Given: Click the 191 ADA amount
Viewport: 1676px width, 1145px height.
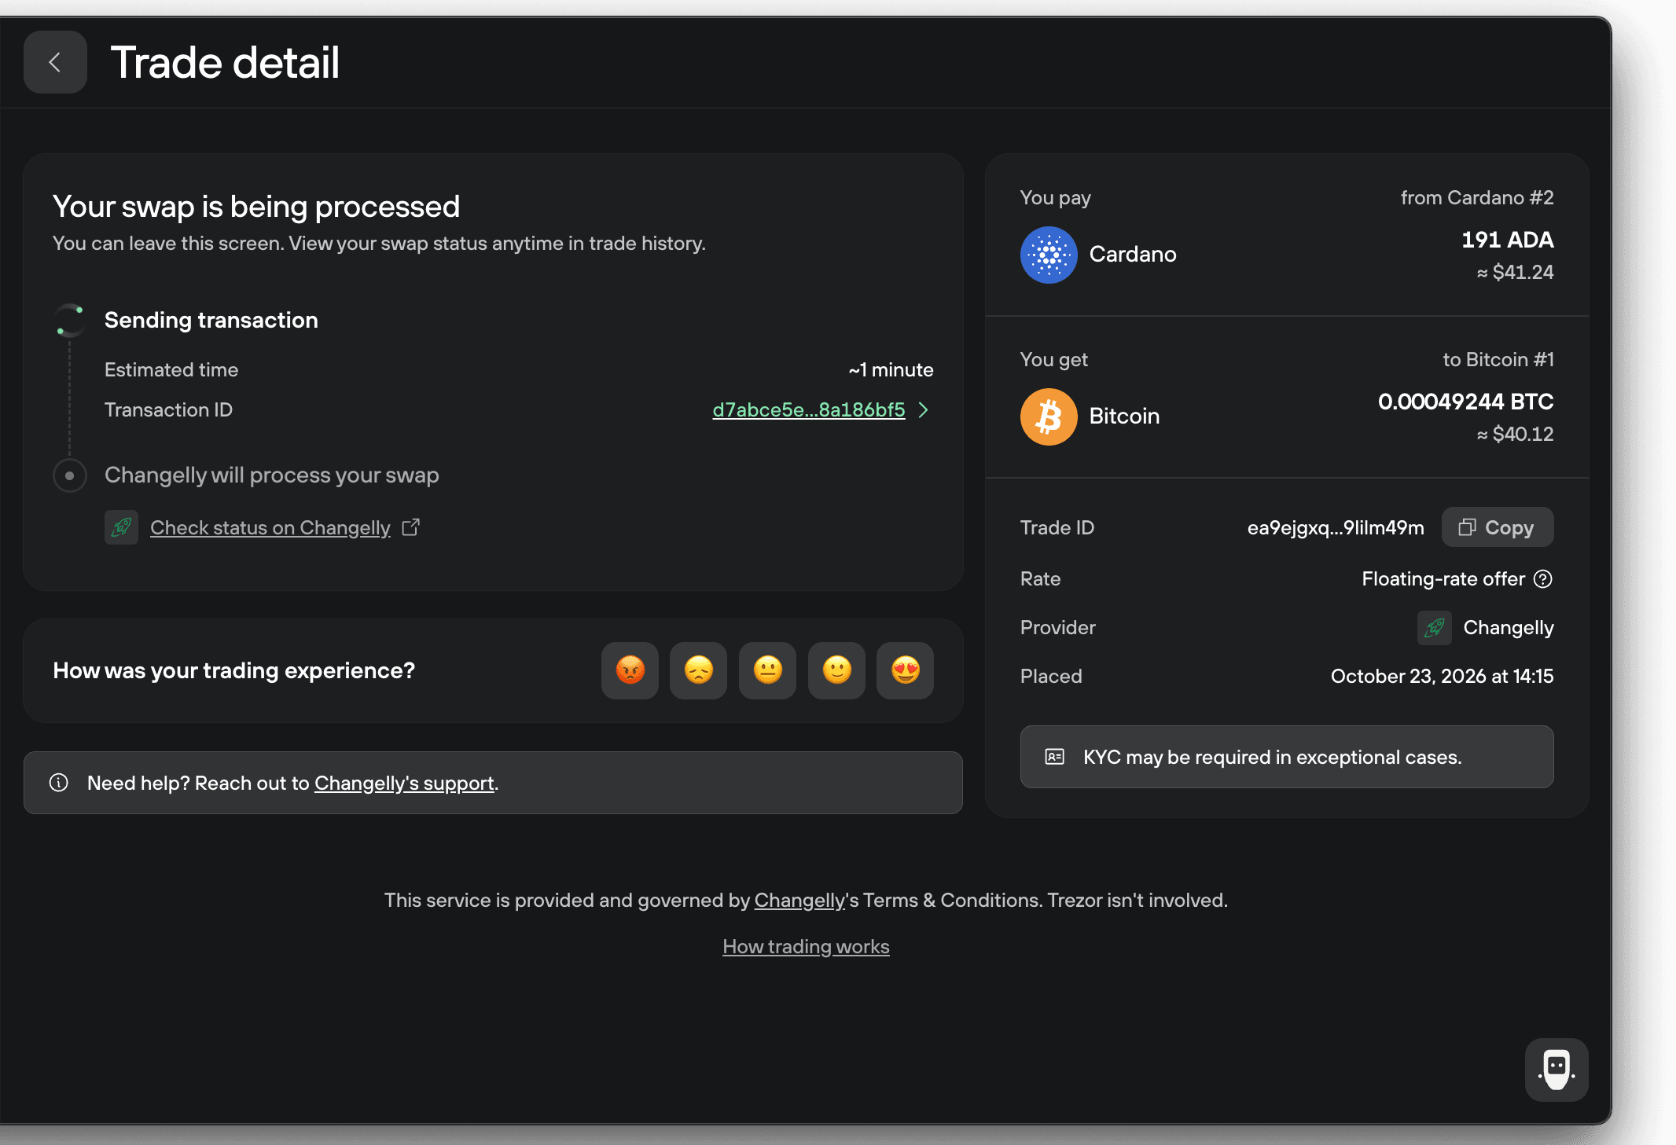Looking at the screenshot, I should pyautogui.click(x=1508, y=240).
